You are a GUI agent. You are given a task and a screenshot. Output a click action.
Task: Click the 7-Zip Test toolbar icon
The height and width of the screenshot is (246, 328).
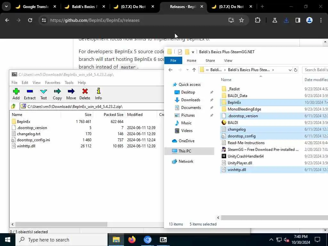(x=44, y=94)
